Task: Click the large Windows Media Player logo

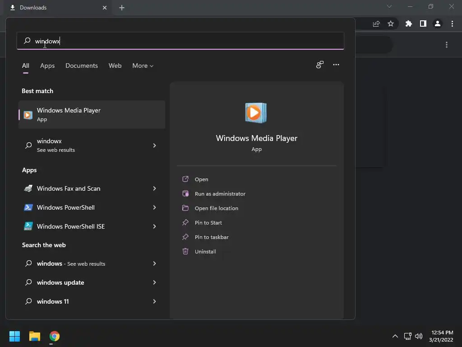Action: tap(256, 113)
